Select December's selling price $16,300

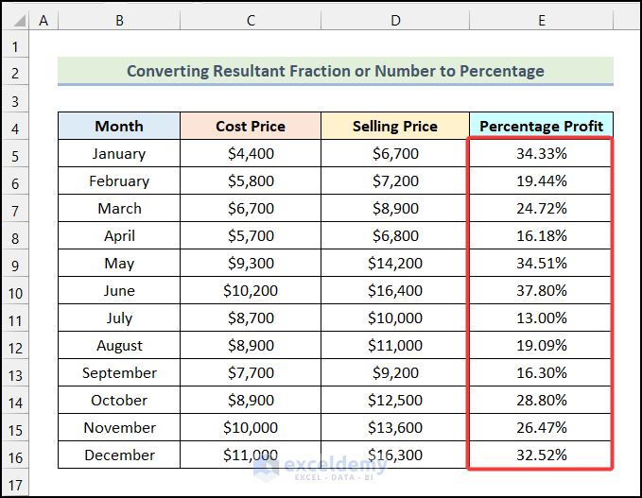pyautogui.click(x=394, y=455)
